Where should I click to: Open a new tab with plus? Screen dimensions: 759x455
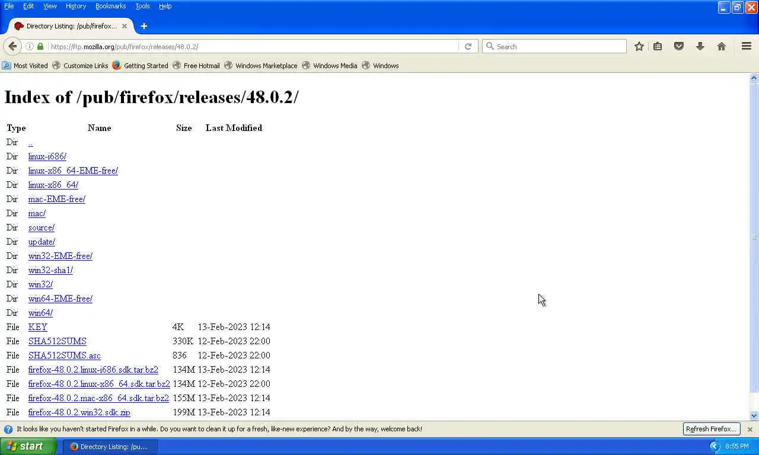(143, 26)
